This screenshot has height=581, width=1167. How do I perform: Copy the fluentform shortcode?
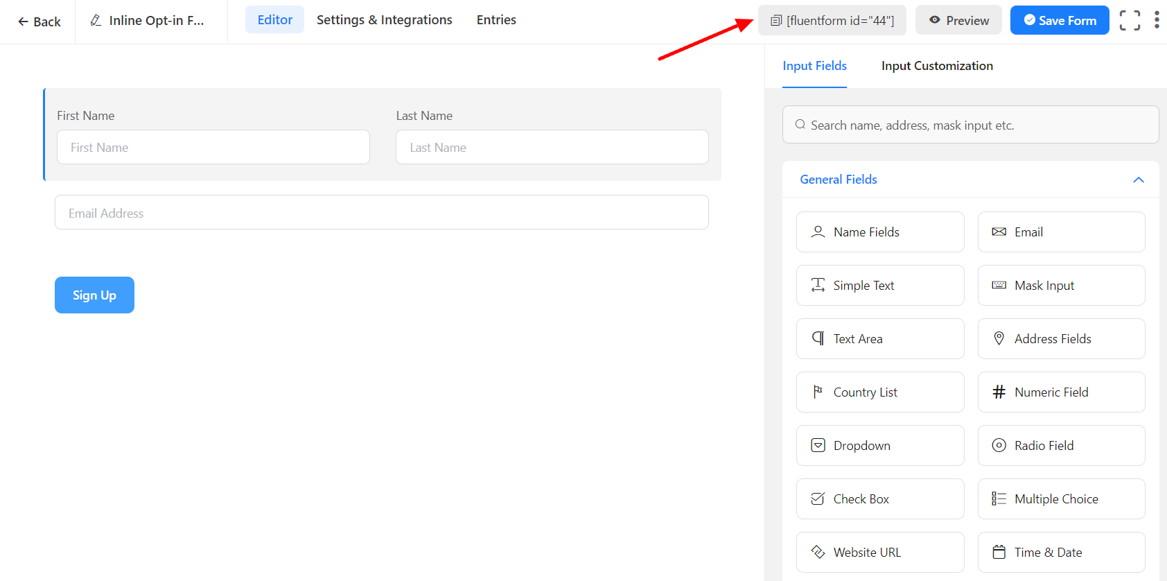[x=832, y=21]
